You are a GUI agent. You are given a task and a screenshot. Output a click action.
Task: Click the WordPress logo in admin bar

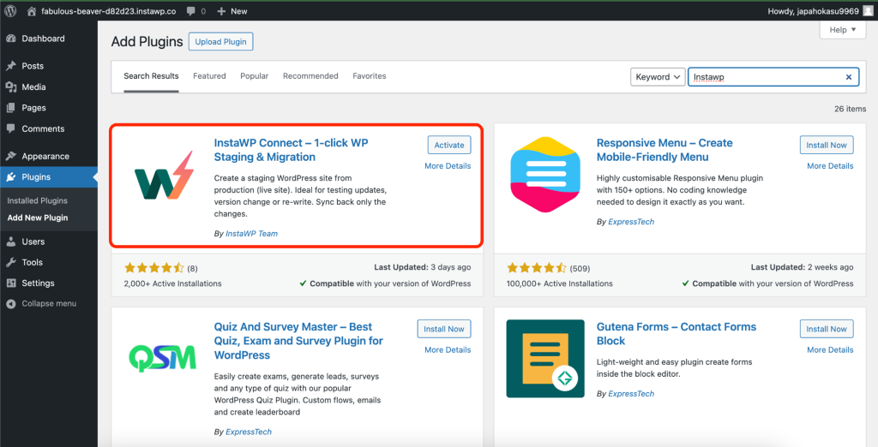[x=10, y=11]
